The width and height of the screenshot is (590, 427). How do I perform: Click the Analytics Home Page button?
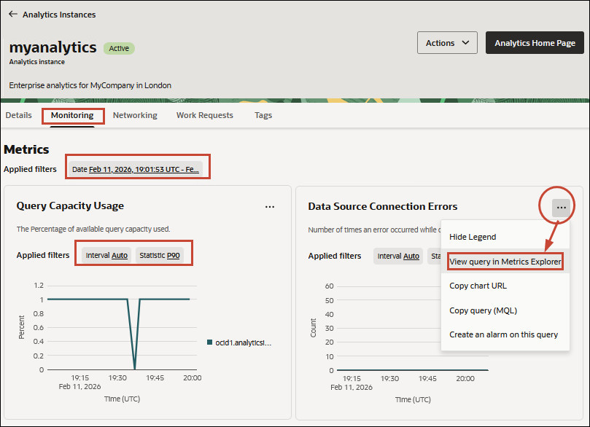point(535,42)
